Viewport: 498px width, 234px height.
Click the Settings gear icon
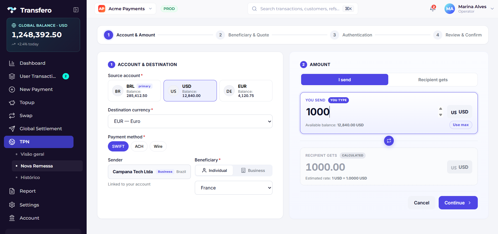click(12, 205)
